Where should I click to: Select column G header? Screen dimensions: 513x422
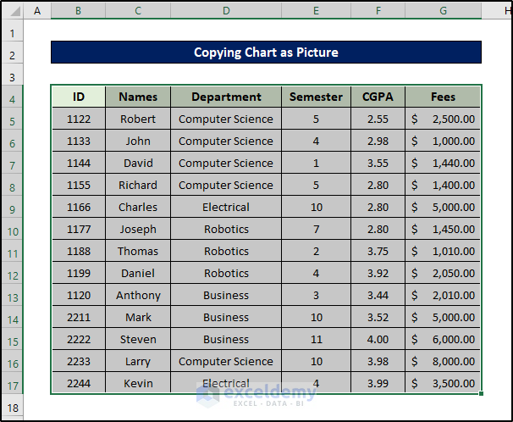click(443, 10)
